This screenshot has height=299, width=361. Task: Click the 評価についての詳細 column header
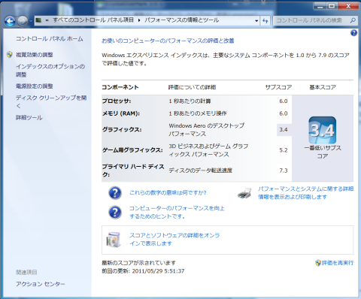(x=192, y=87)
